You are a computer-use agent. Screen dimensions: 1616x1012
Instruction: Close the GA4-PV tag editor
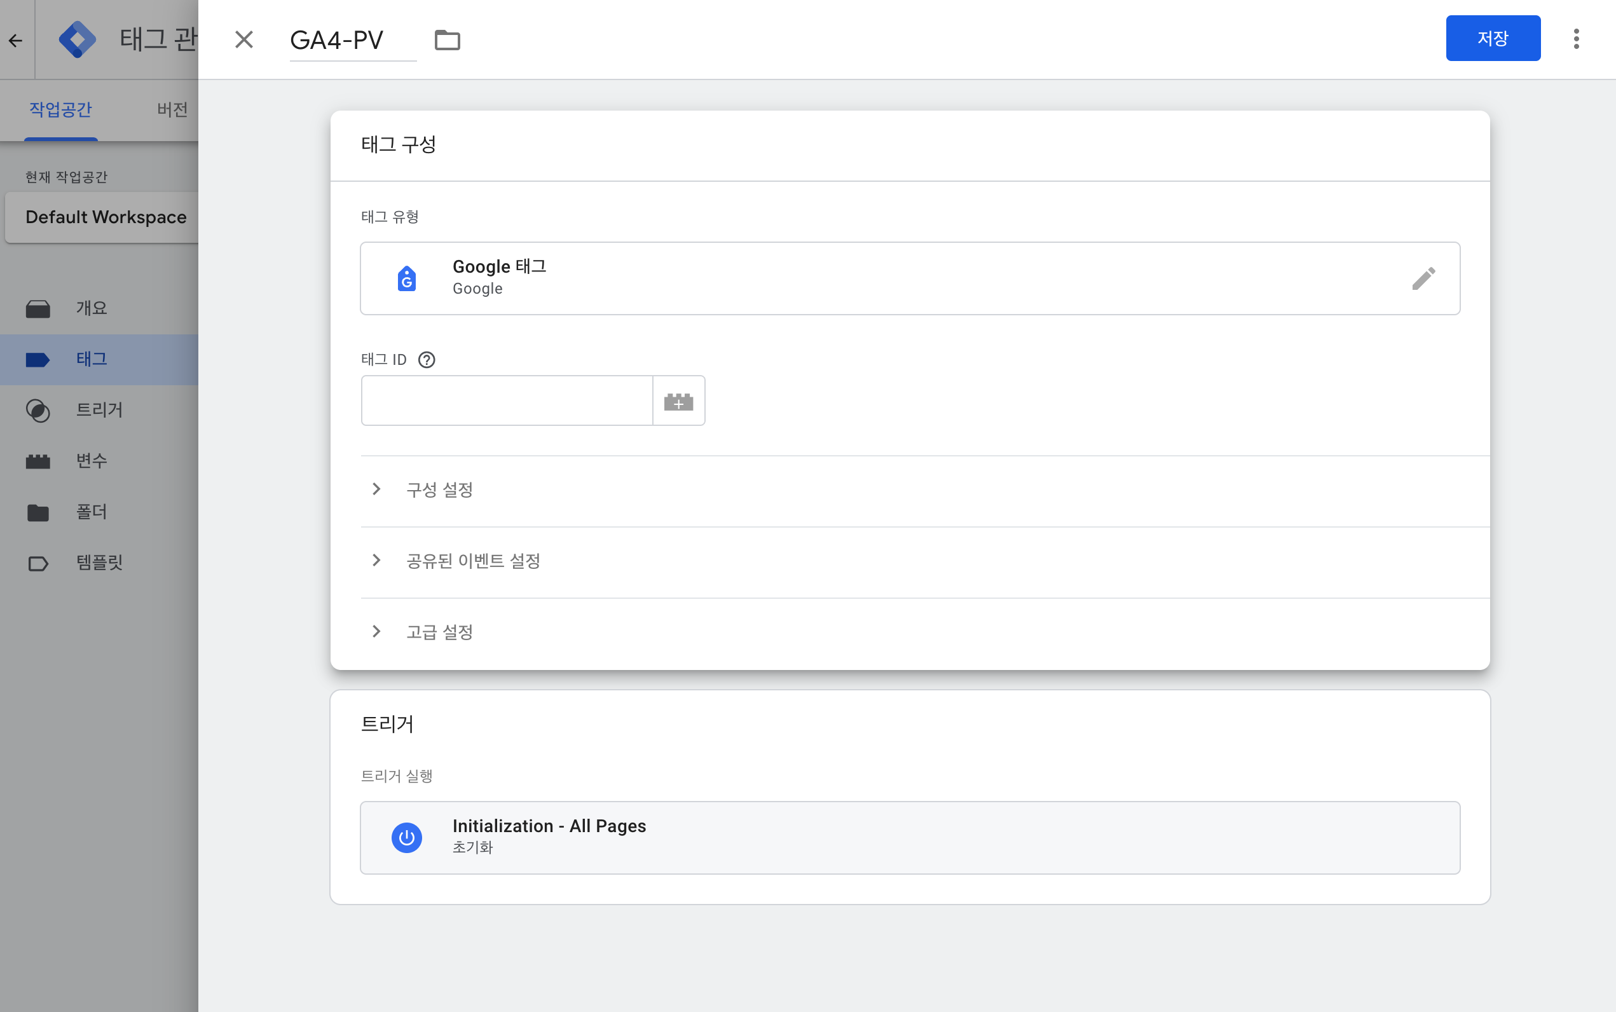(x=244, y=39)
